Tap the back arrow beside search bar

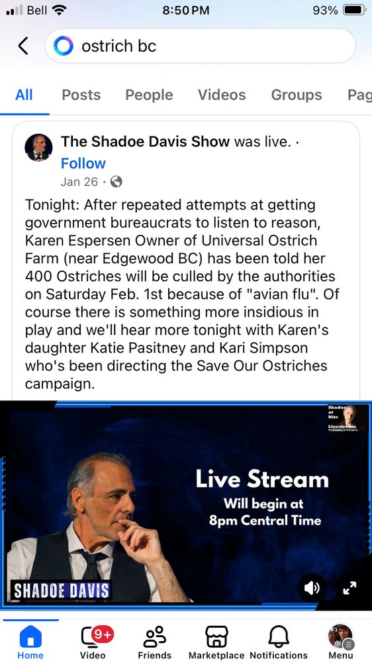click(23, 46)
